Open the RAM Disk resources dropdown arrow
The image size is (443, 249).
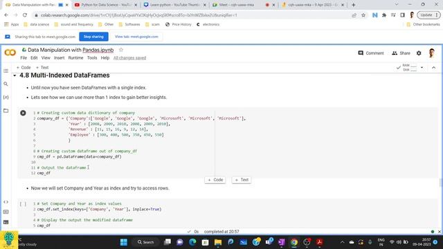422,68
